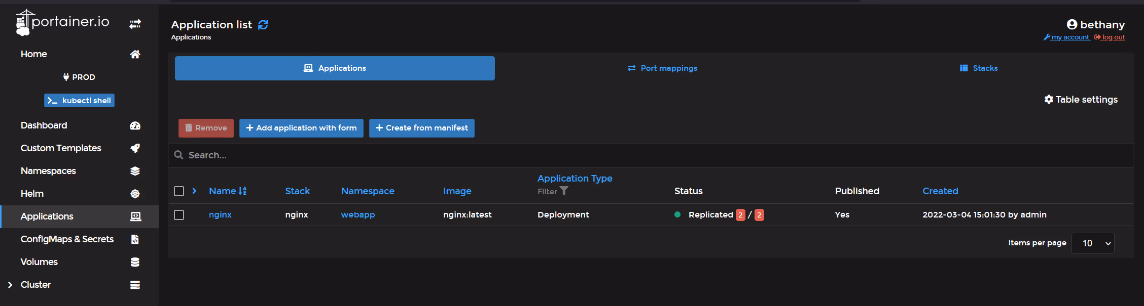Image resolution: width=1144 pixels, height=306 pixels.
Task: Expand all rows with header chevron
Action: point(194,191)
